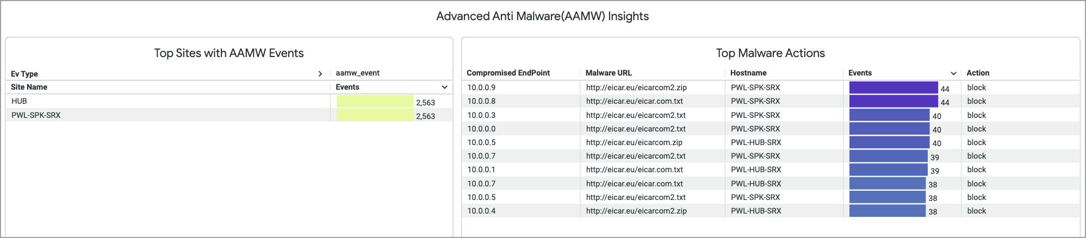
Task: Select endpoint 10.0.0.4 in last row
Action: (x=481, y=211)
